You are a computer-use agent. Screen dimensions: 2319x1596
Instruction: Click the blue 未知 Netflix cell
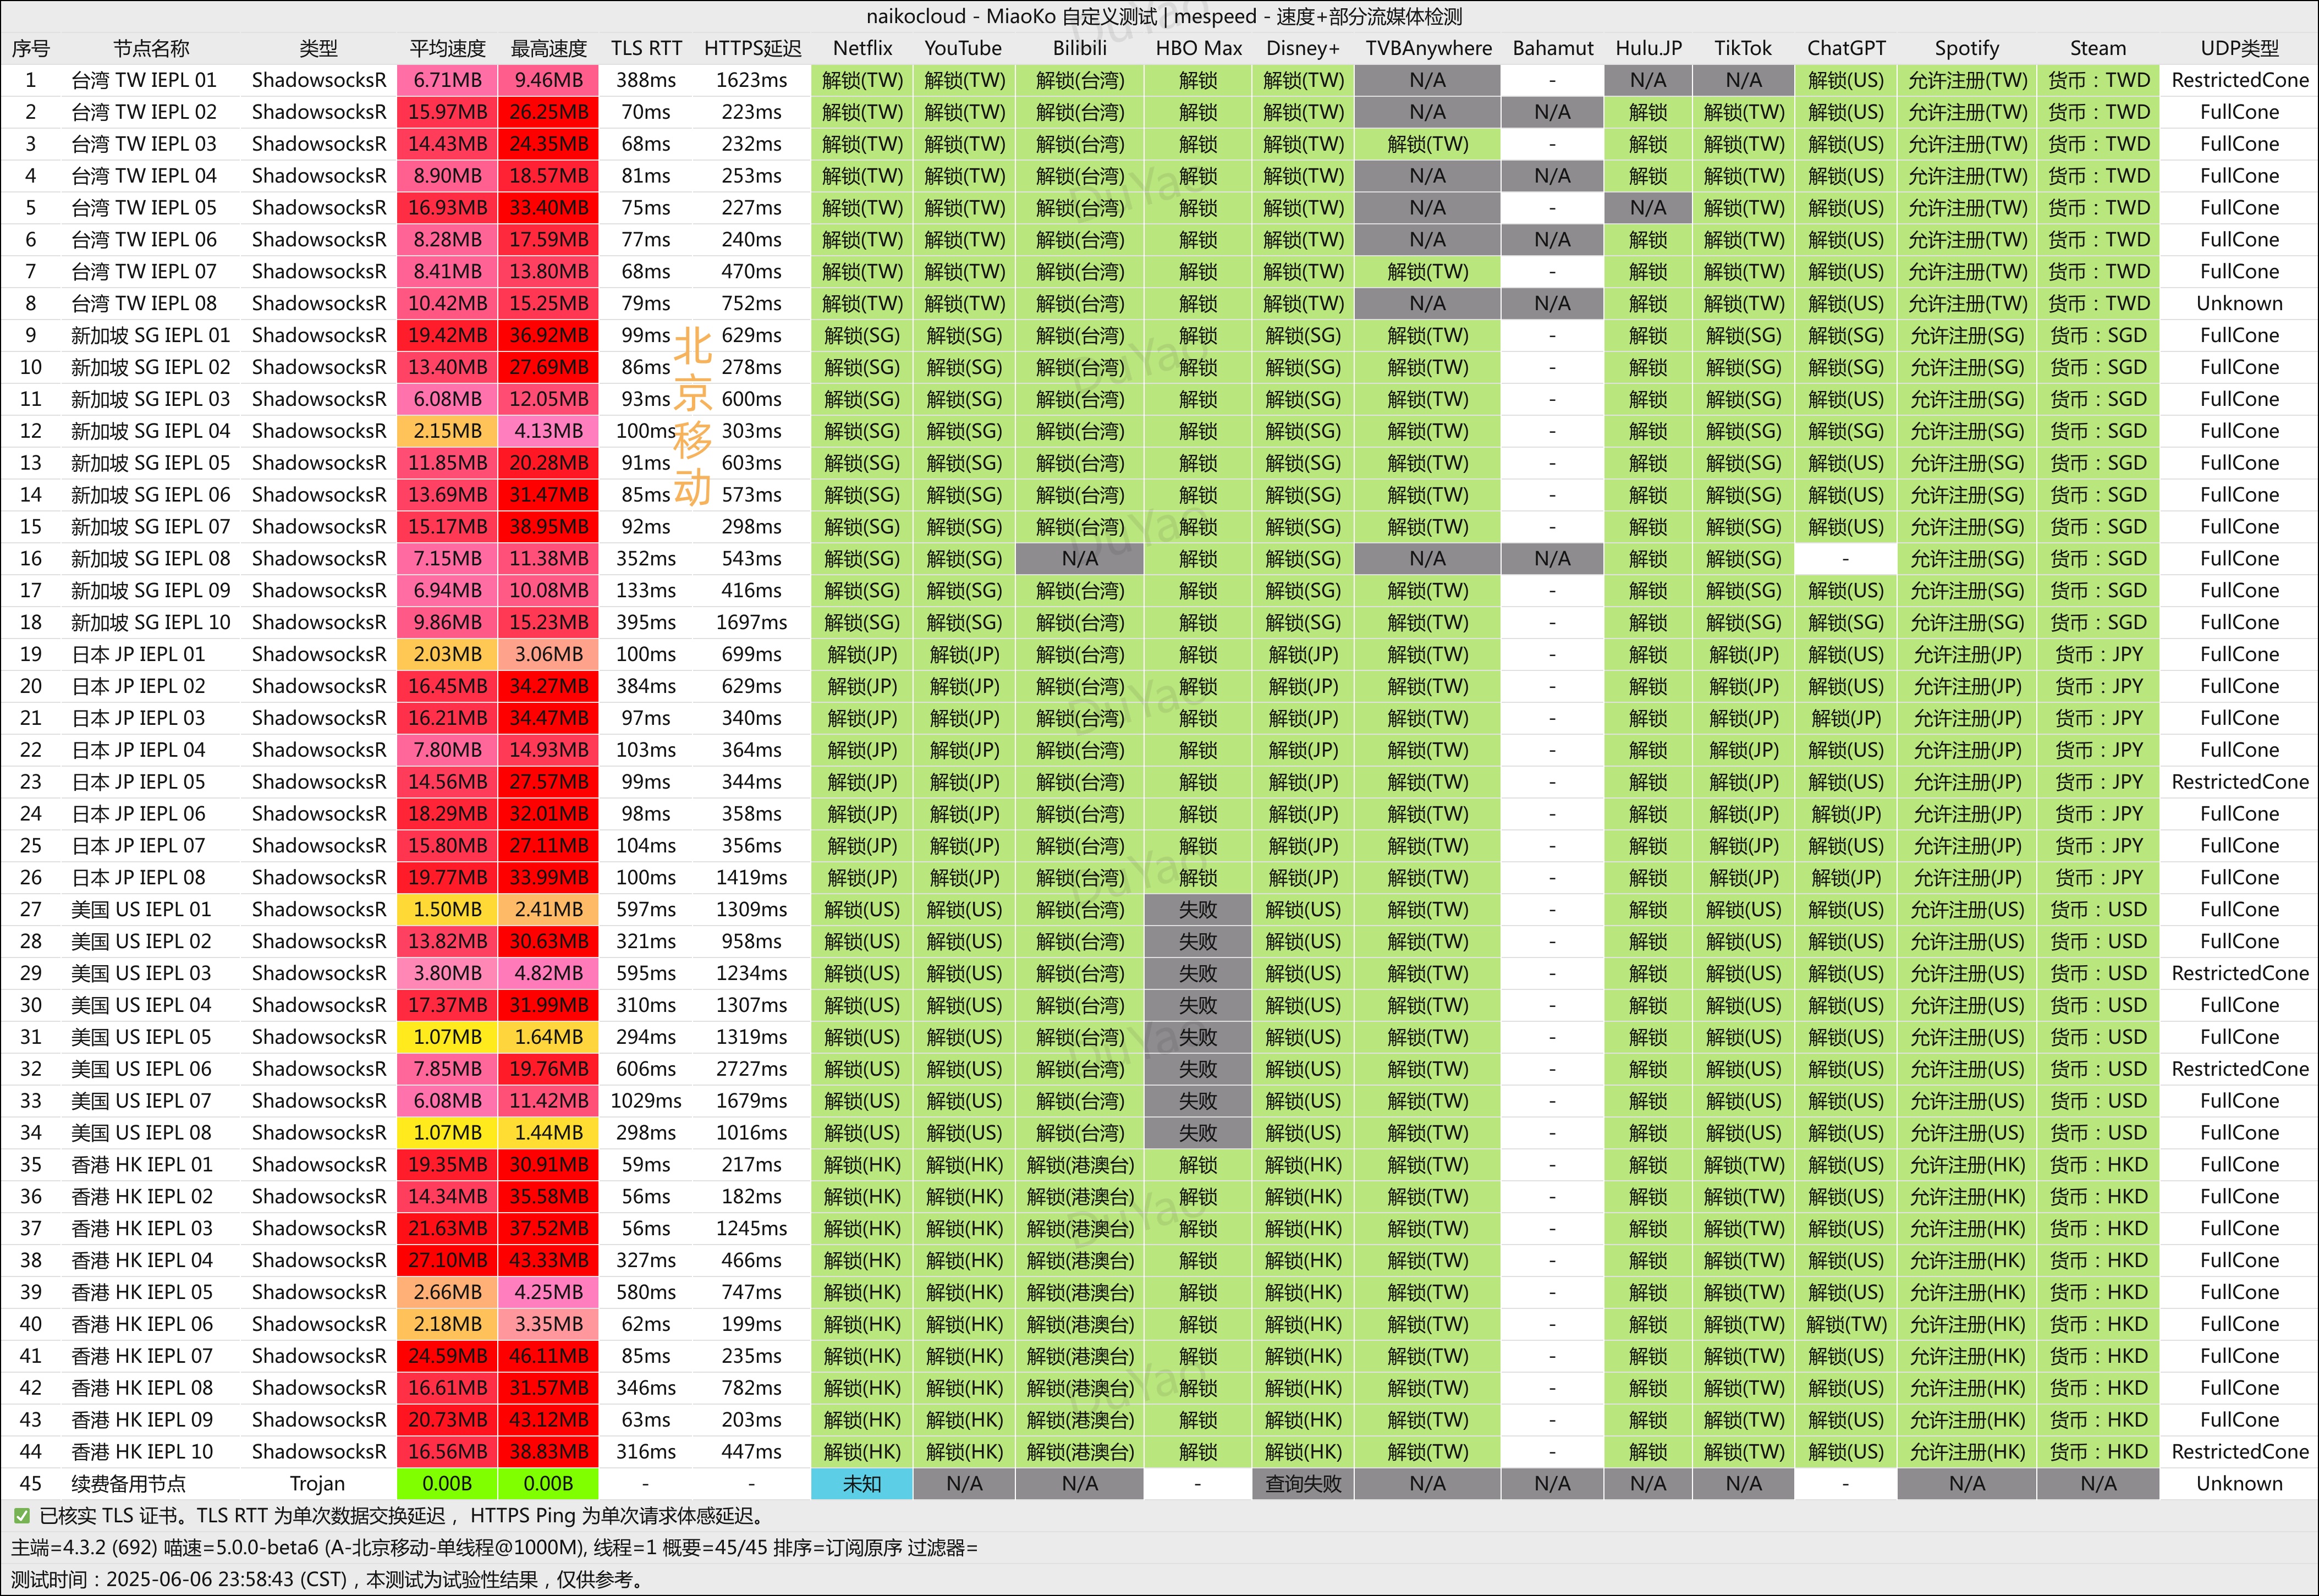pyautogui.click(x=862, y=1484)
